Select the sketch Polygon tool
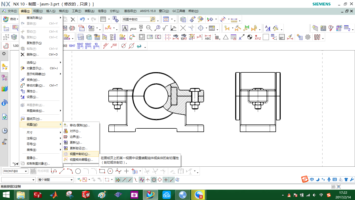The width and height of the screenshot is (355, 200). [x=110, y=171]
